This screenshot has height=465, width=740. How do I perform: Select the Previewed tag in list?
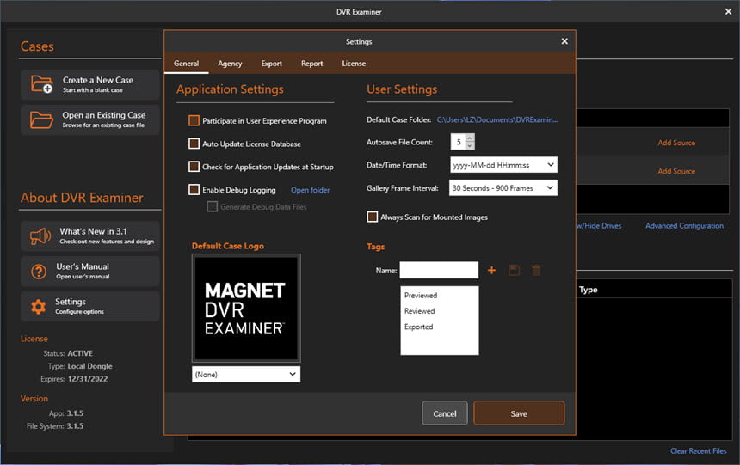pos(421,295)
